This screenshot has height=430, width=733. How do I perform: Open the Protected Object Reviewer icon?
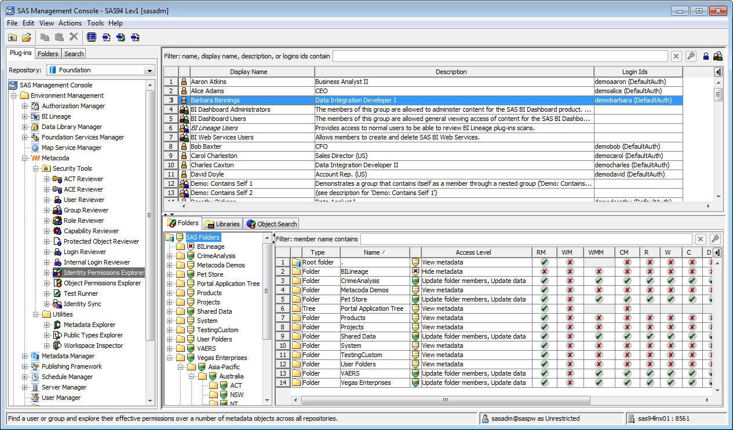[x=57, y=241]
